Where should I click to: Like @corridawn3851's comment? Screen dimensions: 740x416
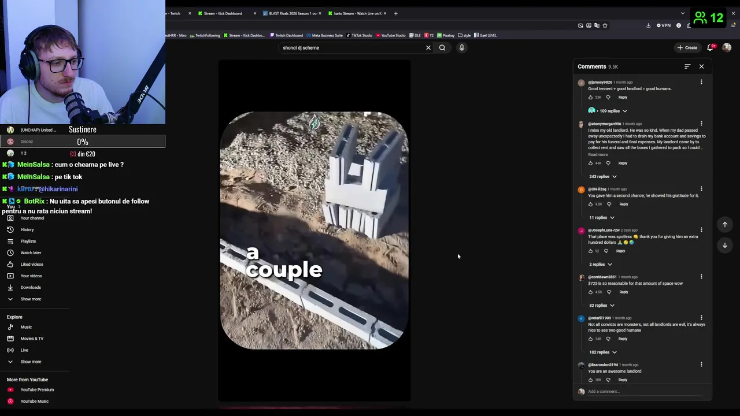pyautogui.click(x=590, y=292)
